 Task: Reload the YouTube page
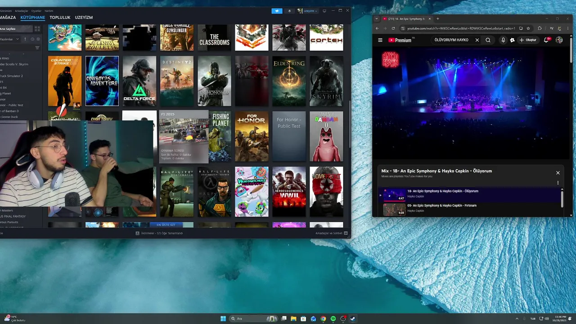pos(393,28)
